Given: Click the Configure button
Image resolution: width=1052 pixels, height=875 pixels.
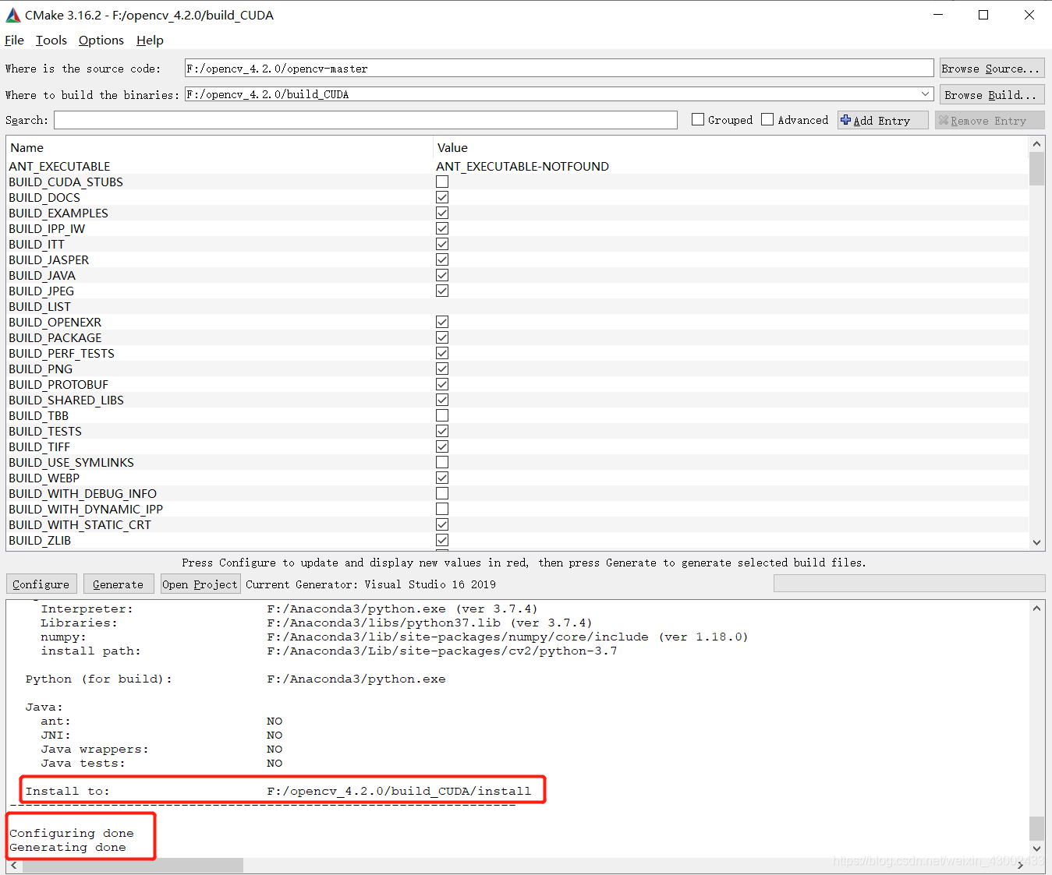Looking at the screenshot, I should (x=41, y=584).
